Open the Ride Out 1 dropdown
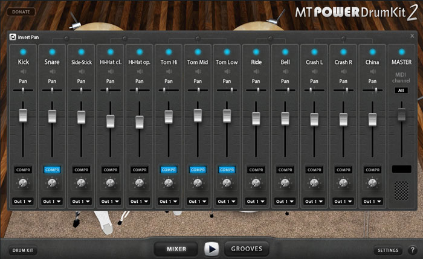 [256, 201]
